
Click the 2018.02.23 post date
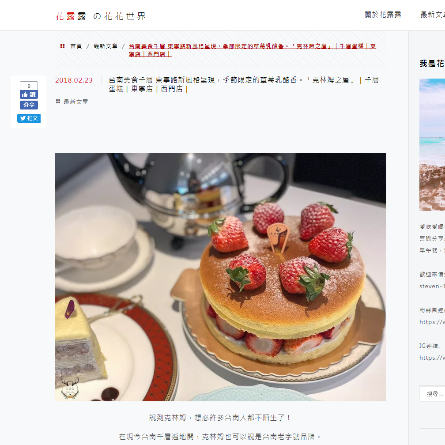pos(74,80)
